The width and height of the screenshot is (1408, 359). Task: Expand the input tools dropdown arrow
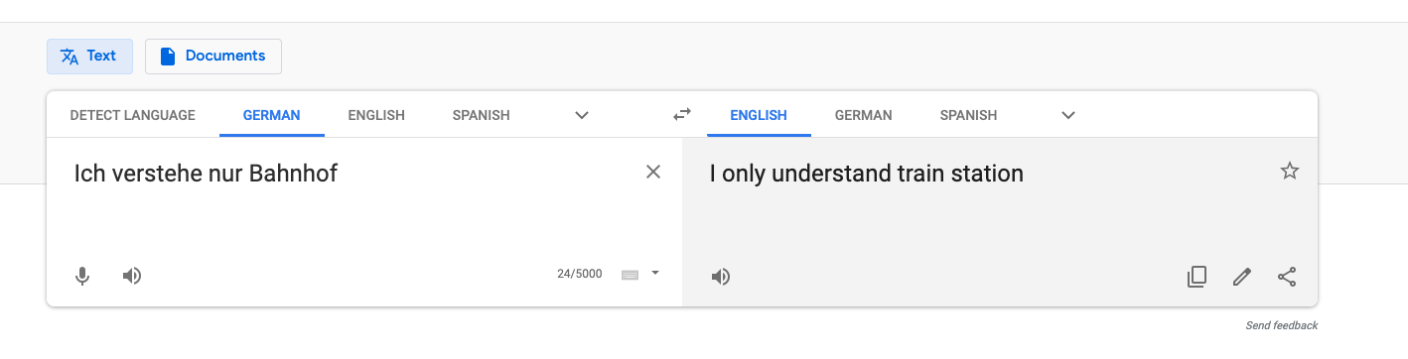click(x=655, y=273)
